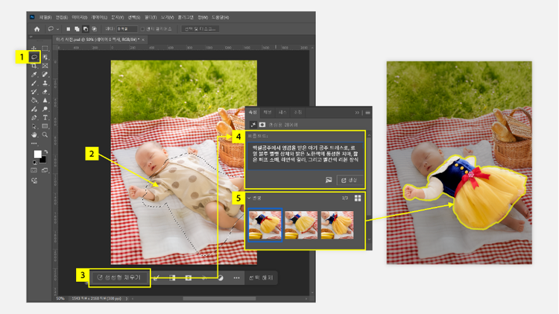The width and height of the screenshot is (559, 314).
Task: Select the Move tool
Action: pyautogui.click(x=34, y=48)
